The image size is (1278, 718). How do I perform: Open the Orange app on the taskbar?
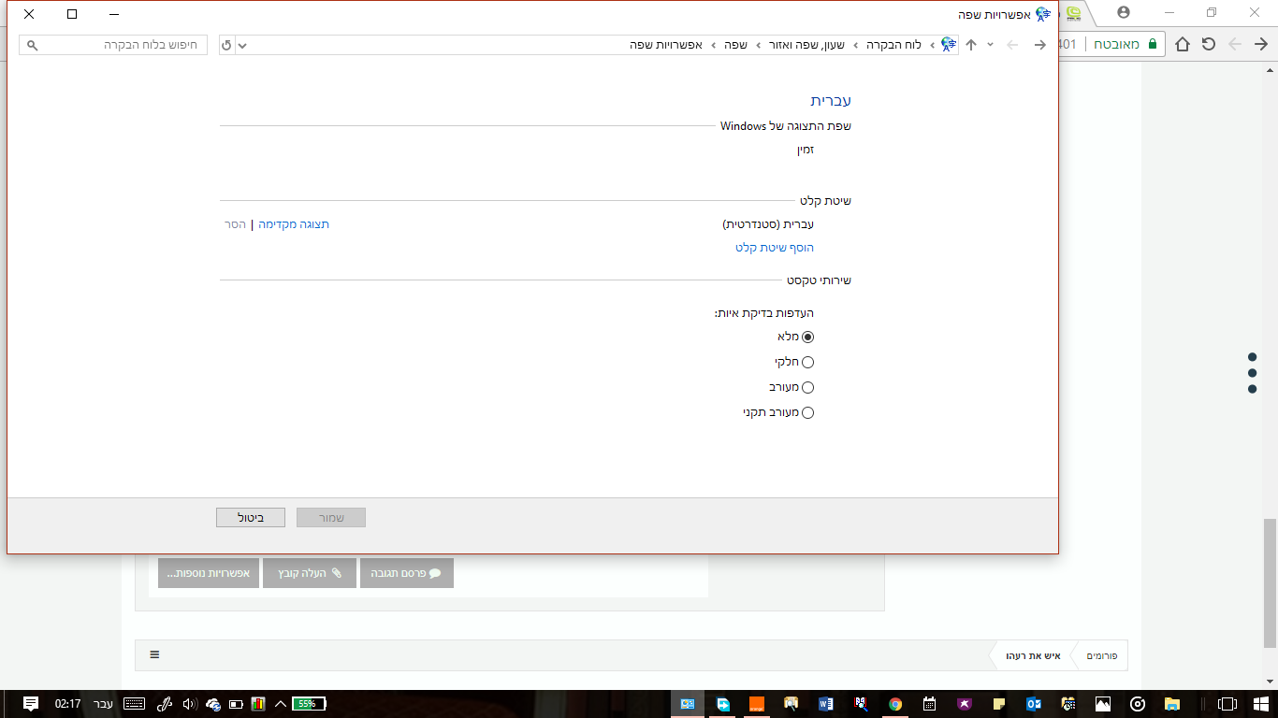coord(757,704)
